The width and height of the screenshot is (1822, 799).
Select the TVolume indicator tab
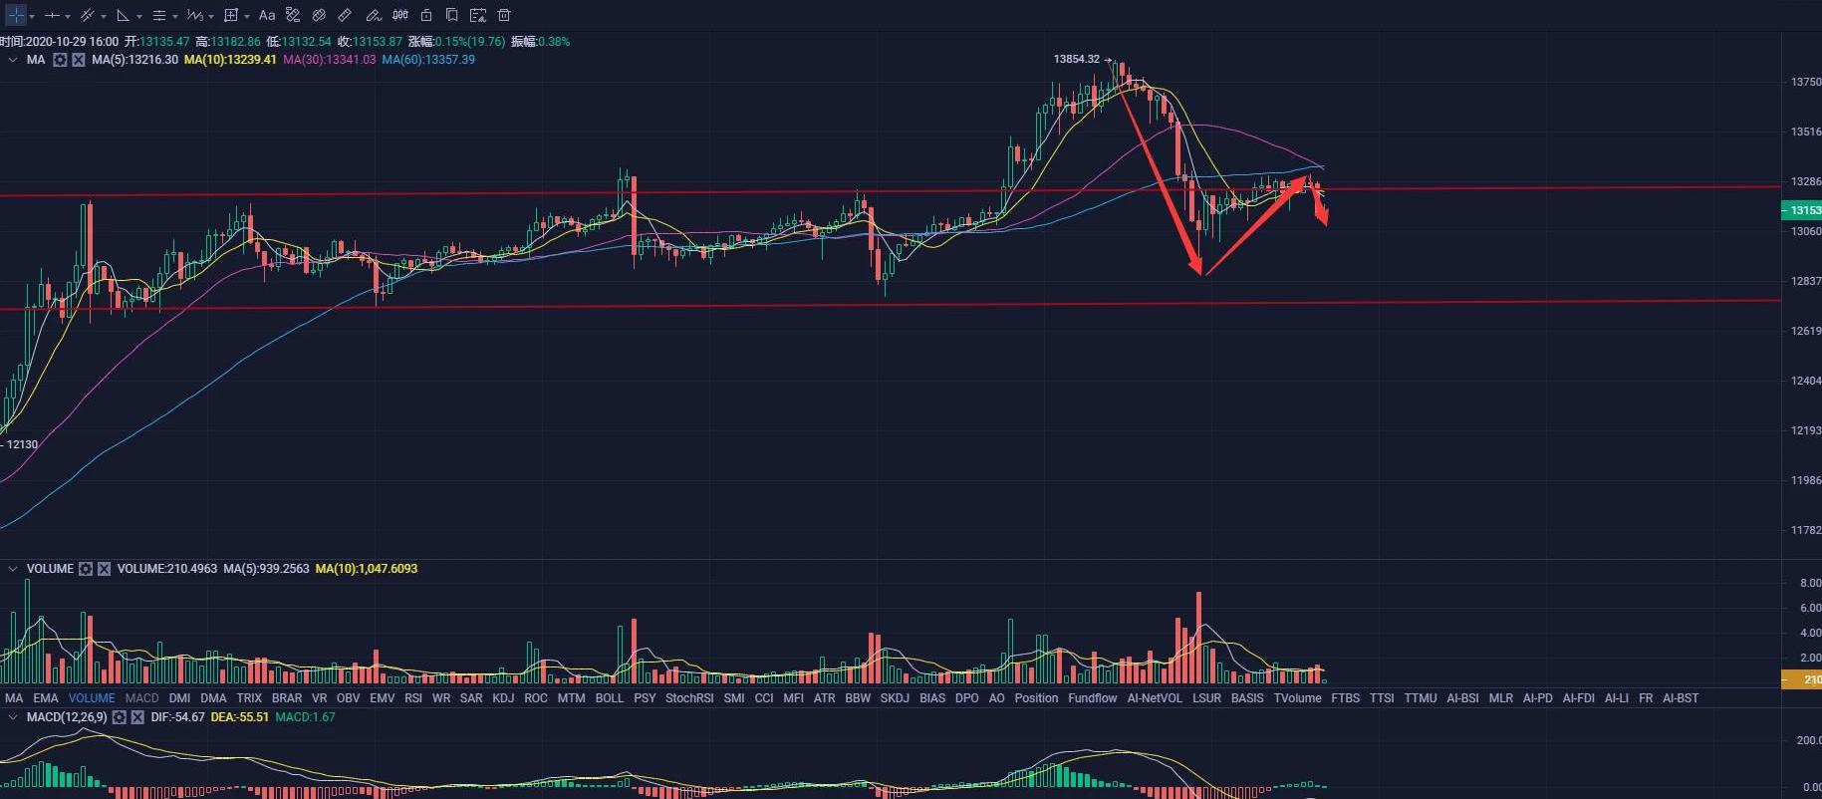click(x=1297, y=698)
